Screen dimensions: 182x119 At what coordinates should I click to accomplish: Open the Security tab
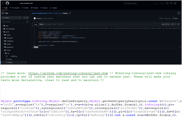pyautogui.click(x=44, y=8)
